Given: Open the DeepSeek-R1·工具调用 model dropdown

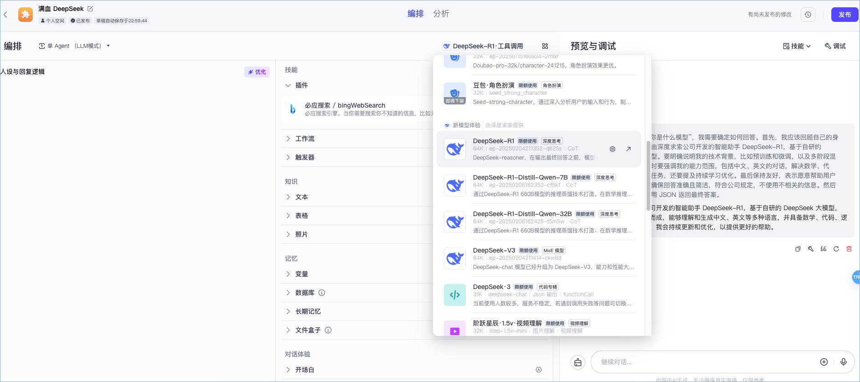Looking at the screenshot, I should [483, 46].
